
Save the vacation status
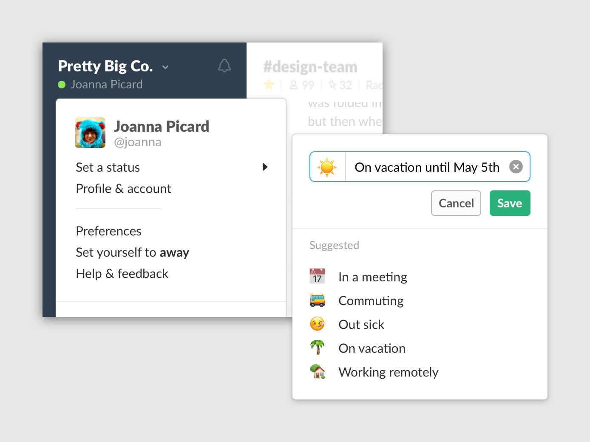coord(510,203)
